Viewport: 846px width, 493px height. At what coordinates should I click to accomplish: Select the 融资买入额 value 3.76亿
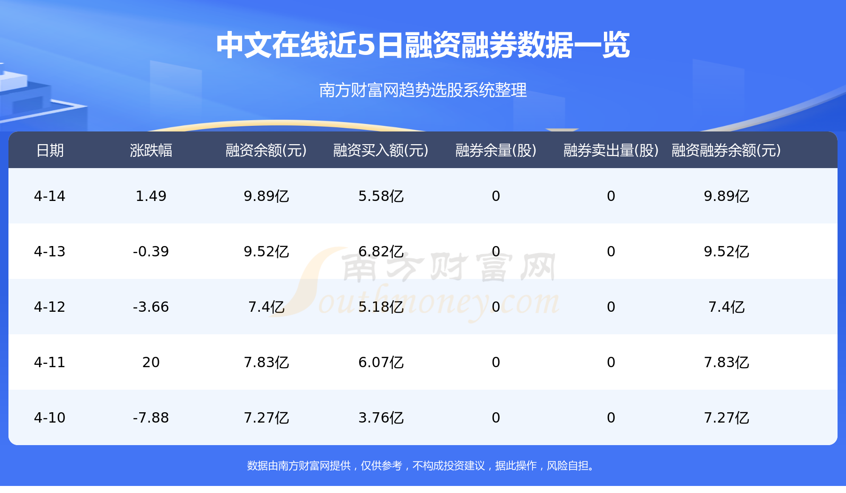coord(381,418)
